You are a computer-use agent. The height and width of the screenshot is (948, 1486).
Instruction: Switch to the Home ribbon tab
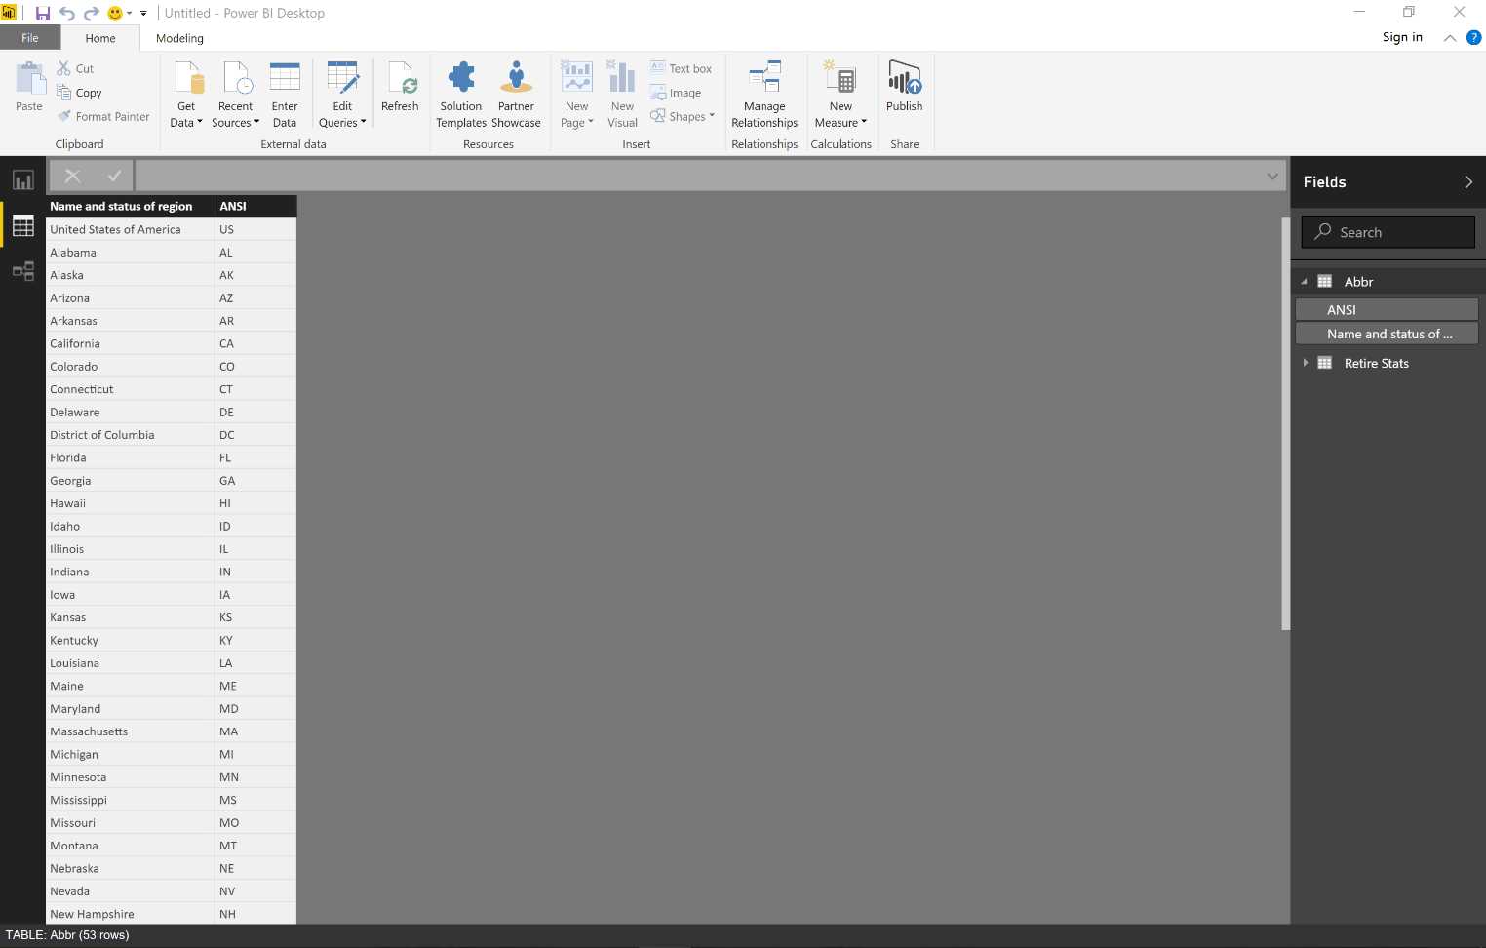[x=100, y=38]
